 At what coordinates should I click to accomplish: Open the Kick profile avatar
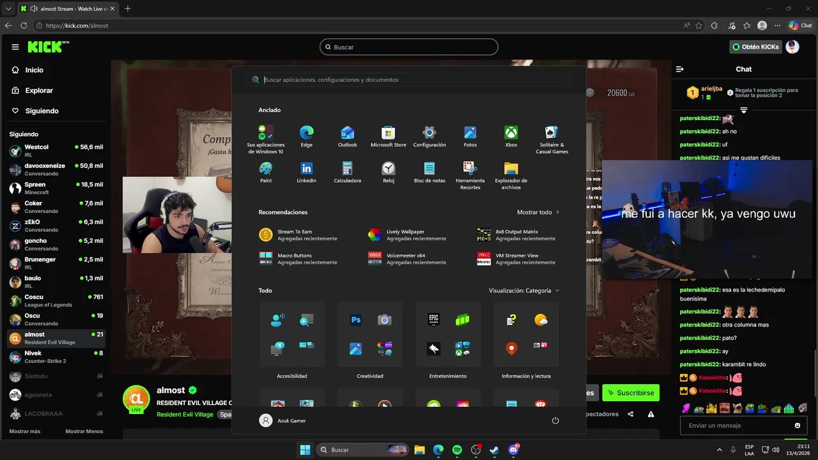point(792,47)
